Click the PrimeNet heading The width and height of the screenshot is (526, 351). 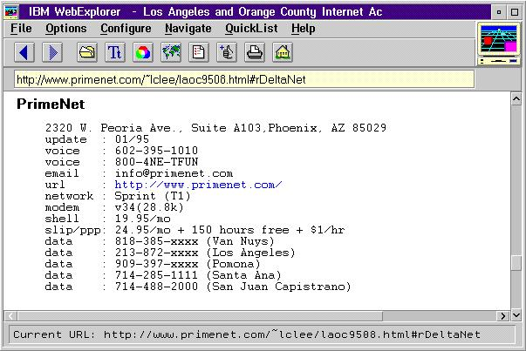[x=51, y=105]
